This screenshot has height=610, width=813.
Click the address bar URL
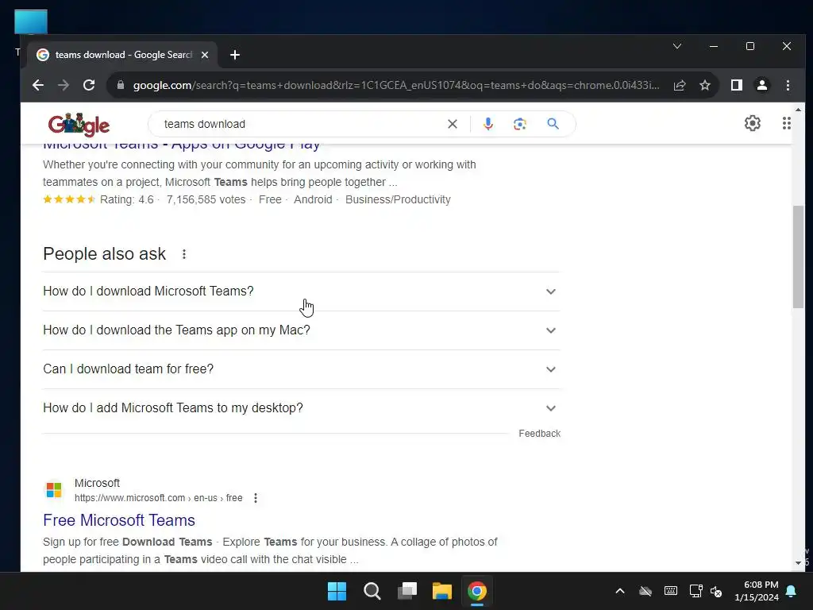point(396,85)
